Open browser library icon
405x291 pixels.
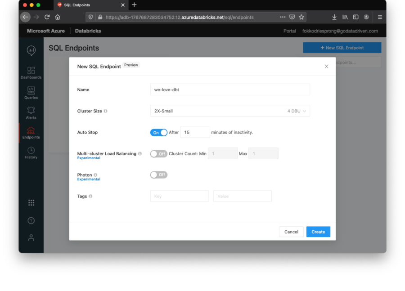click(x=345, y=17)
